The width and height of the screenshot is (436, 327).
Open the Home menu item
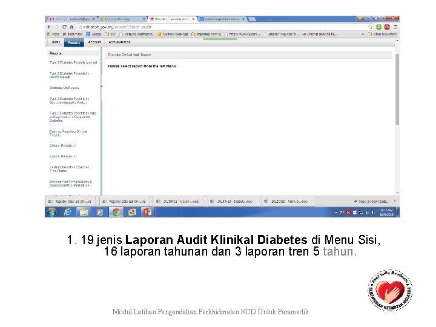56,42
